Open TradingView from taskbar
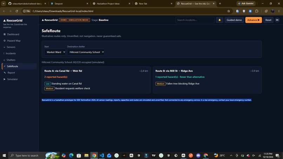283x159 pixels. tap(153, 155)
